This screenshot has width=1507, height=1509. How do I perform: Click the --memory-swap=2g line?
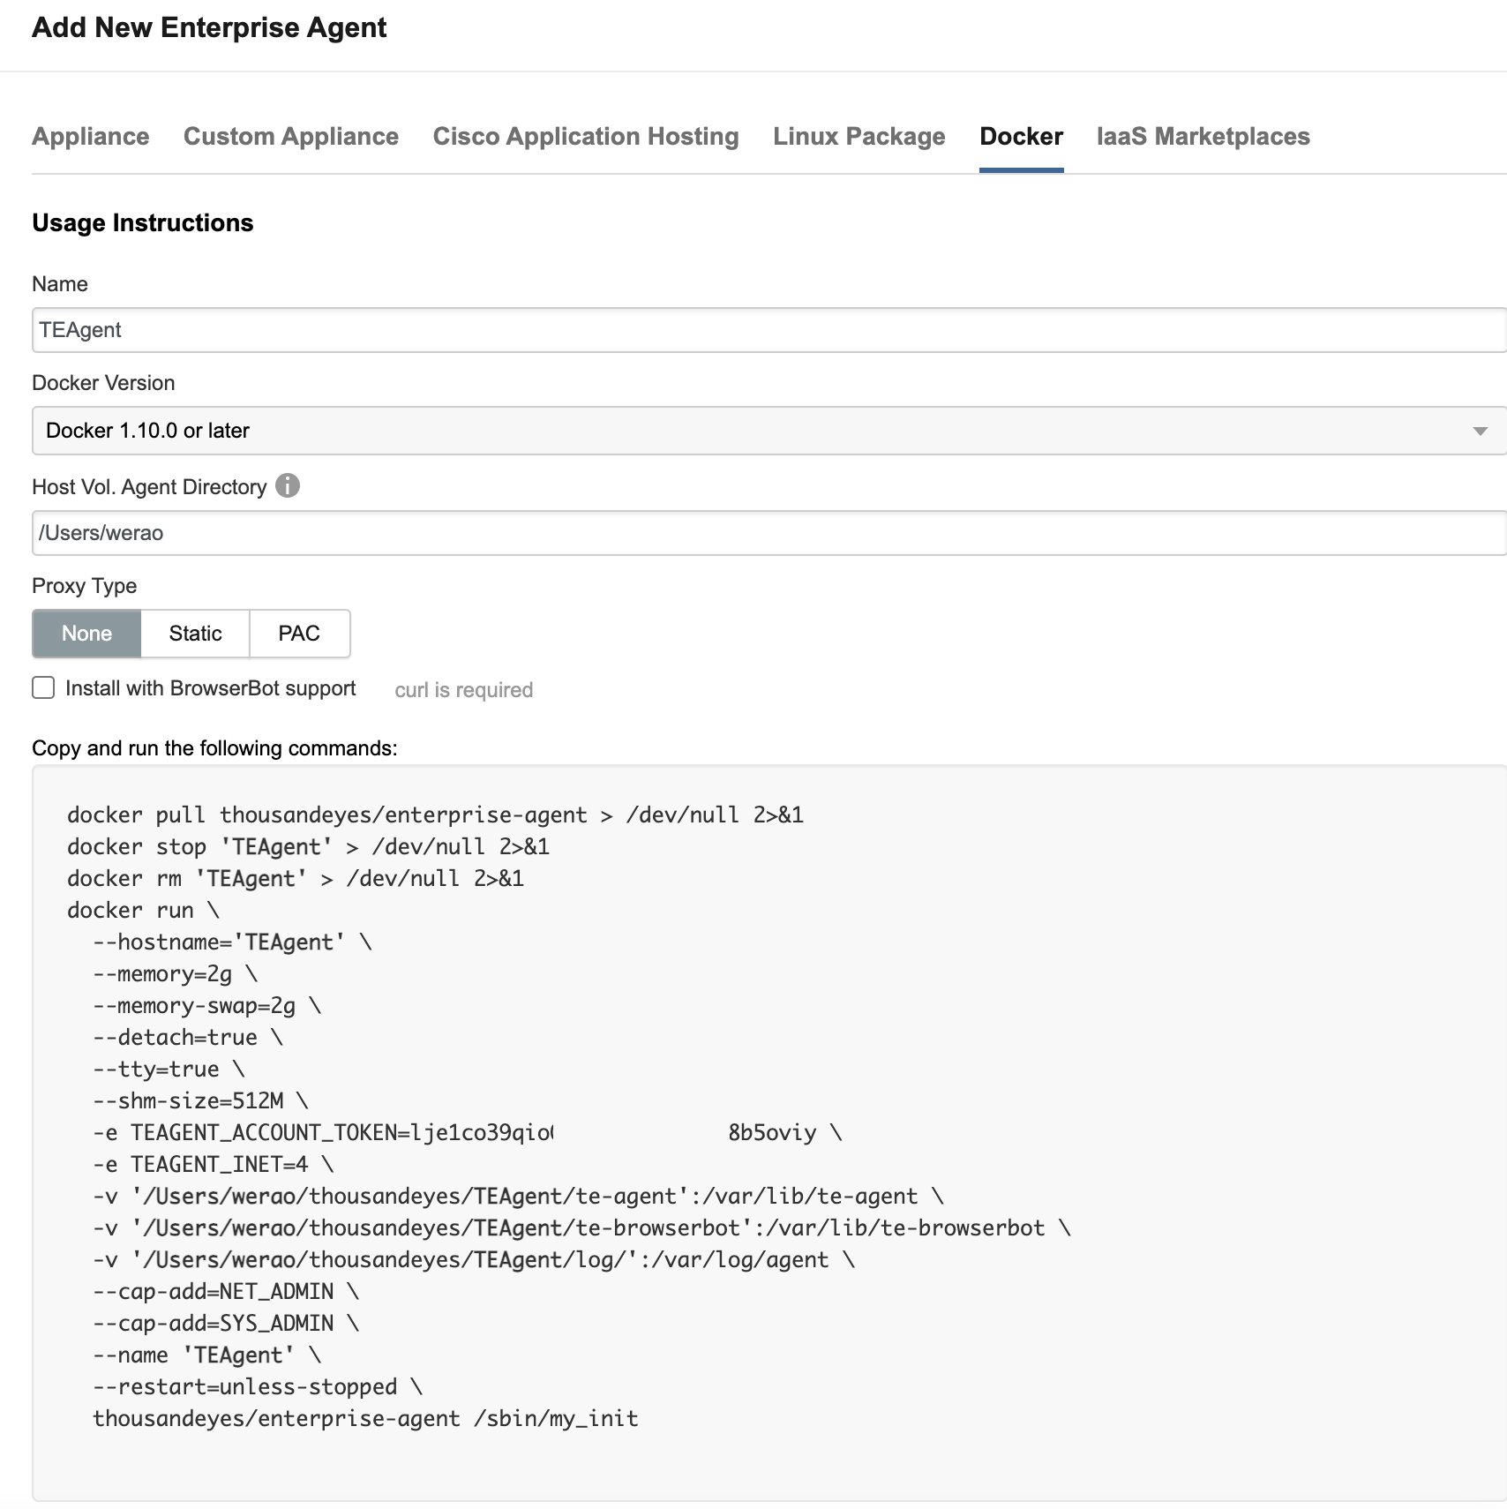pos(207,1005)
